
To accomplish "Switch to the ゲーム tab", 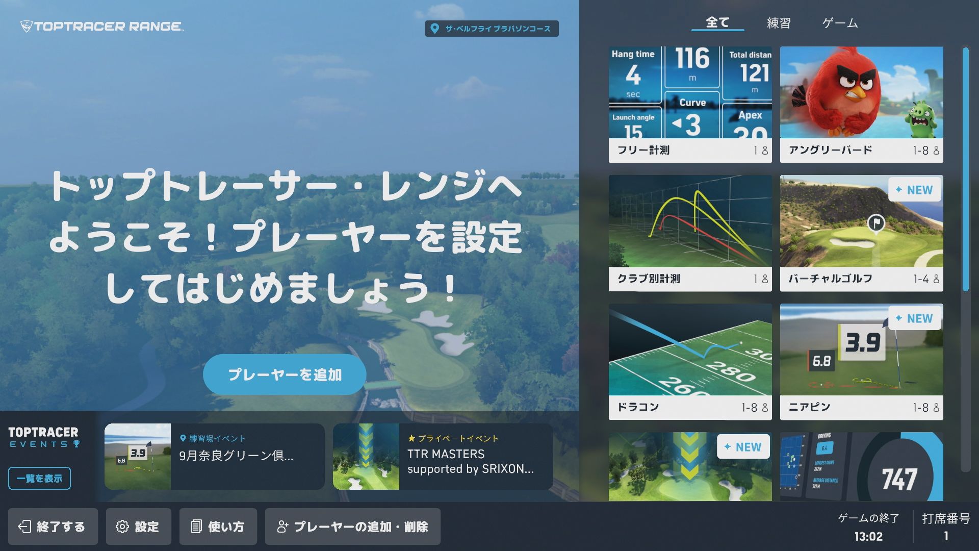I will click(840, 23).
